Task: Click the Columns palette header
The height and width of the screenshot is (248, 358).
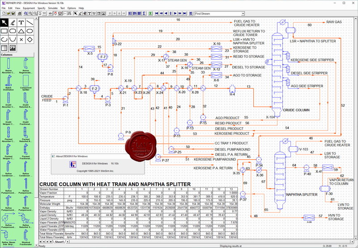Action: [x=17, y=54]
